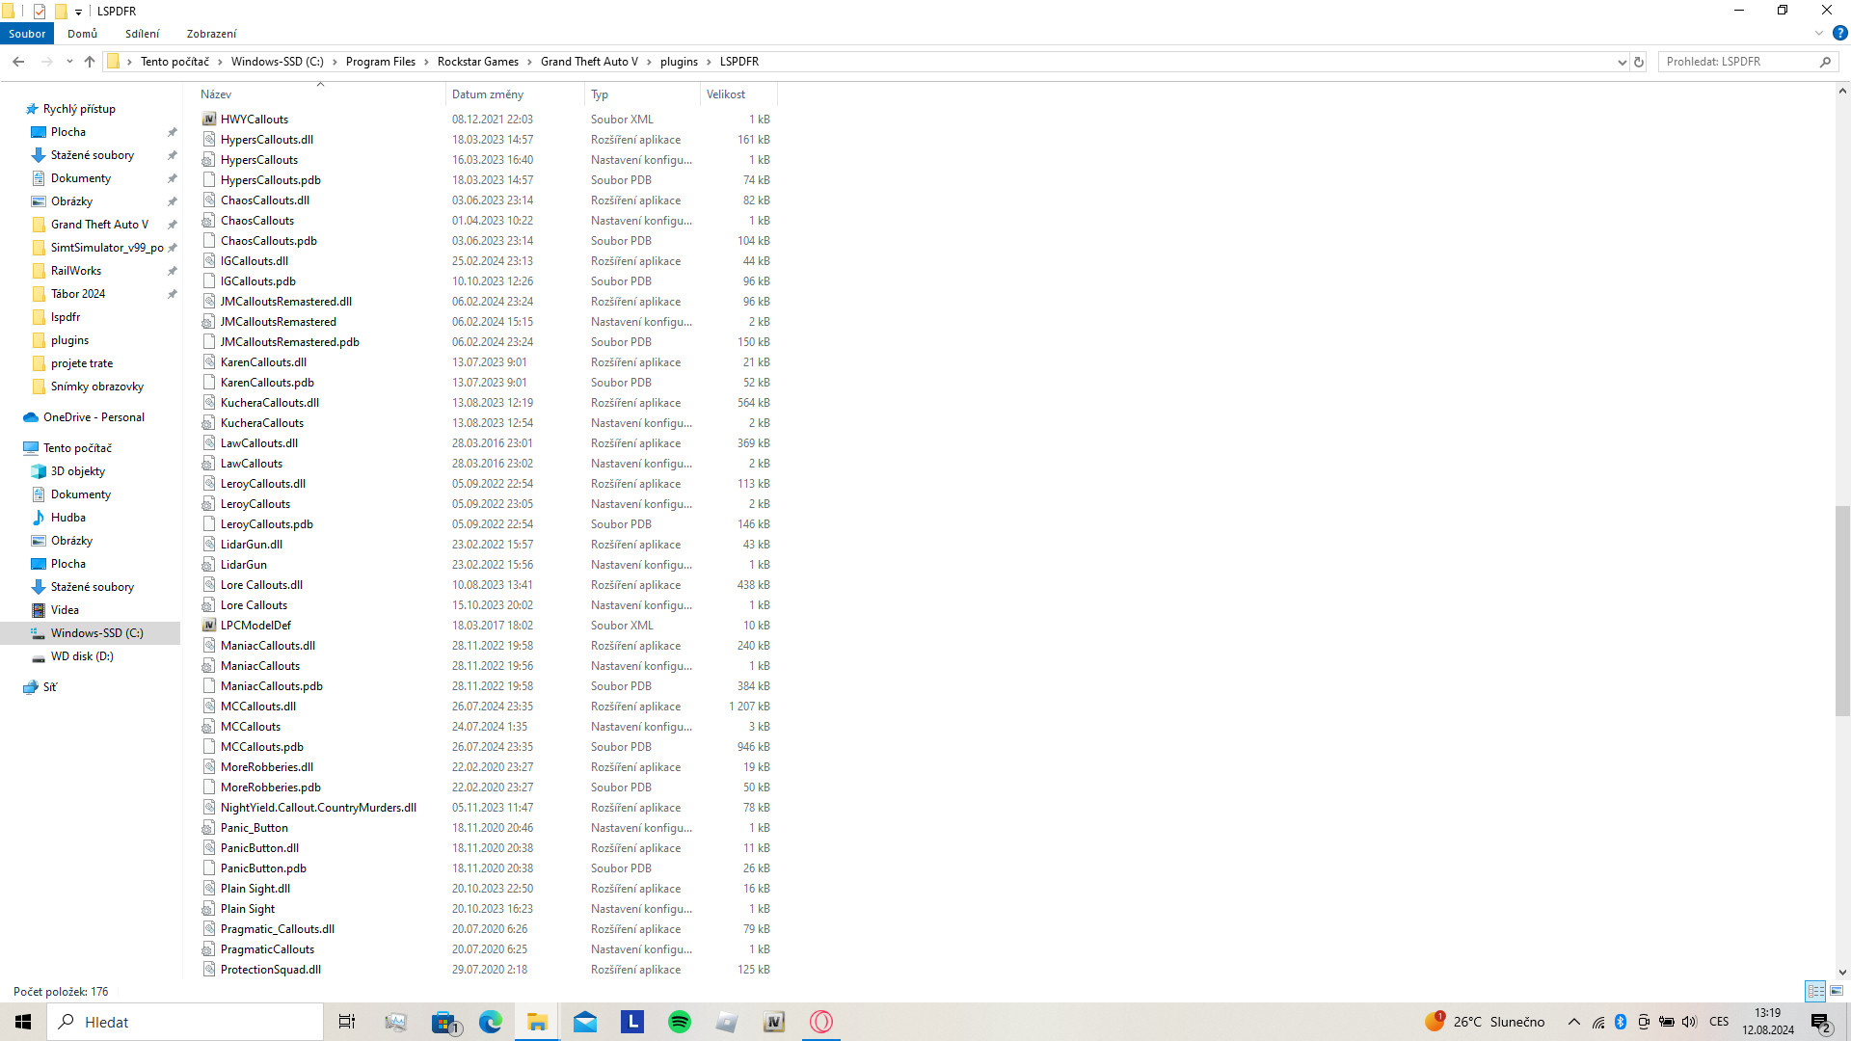Click the Back navigation arrow
Viewport: 1851px width, 1041px height.
[18, 62]
